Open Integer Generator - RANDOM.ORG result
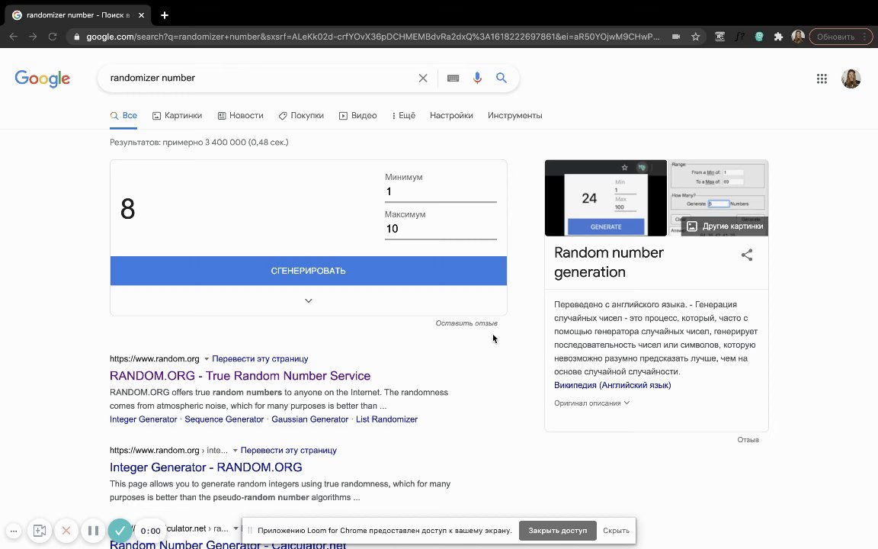 click(206, 467)
